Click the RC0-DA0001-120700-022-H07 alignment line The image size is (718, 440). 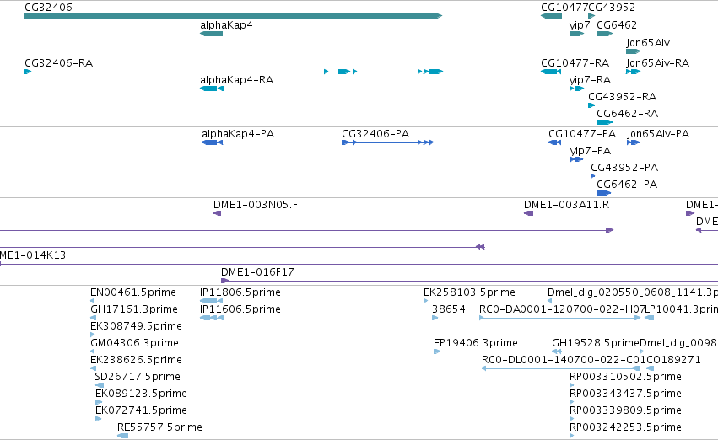[559, 318]
